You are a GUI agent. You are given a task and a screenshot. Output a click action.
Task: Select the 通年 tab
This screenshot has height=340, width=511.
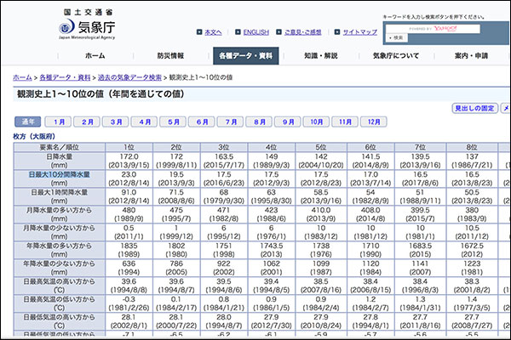pos(28,122)
